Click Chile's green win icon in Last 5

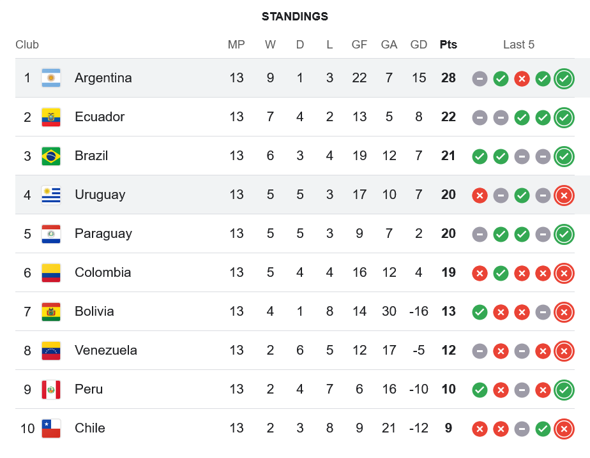pos(543,429)
